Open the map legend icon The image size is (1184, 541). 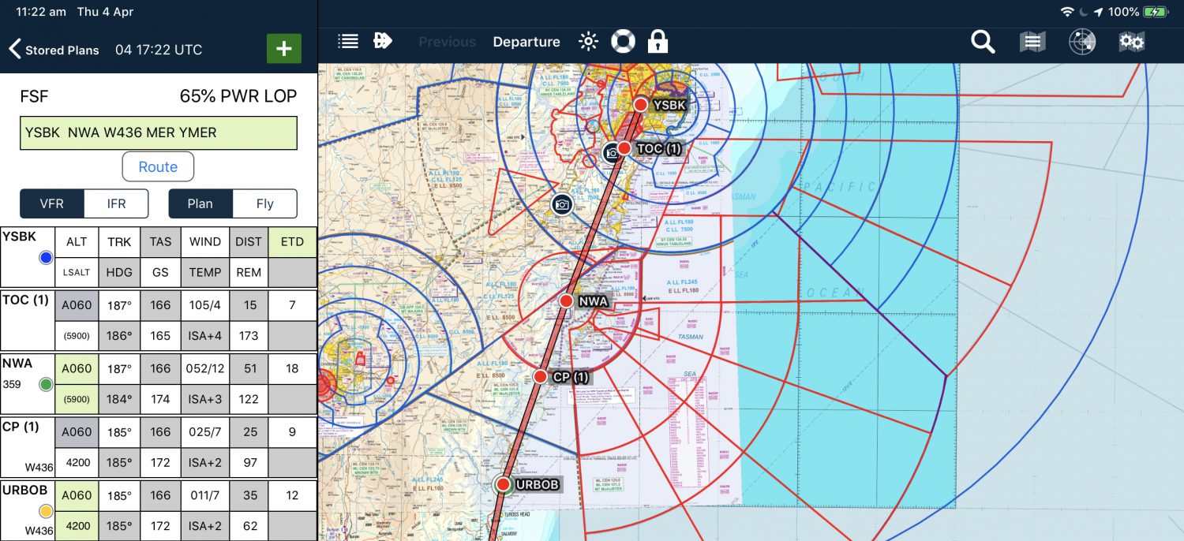click(1031, 41)
